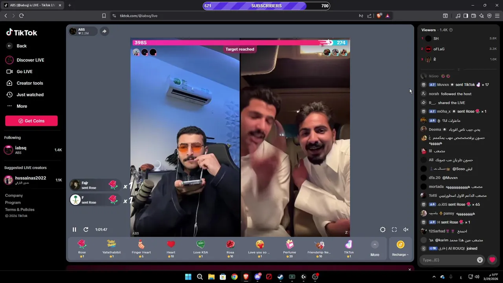
Task: Send the TikTok gift
Action: coord(349,249)
